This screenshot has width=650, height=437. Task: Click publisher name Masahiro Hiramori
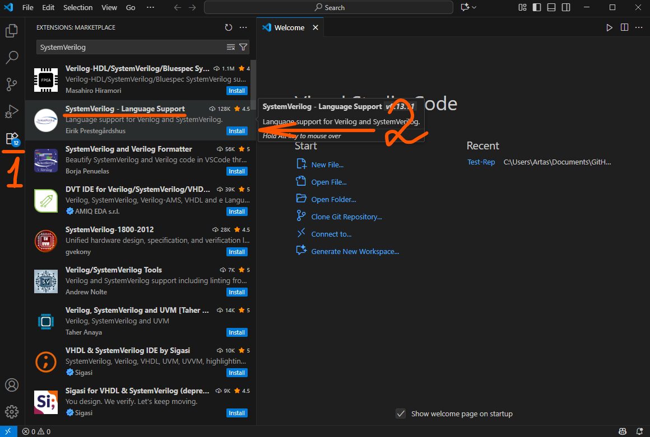[93, 90]
